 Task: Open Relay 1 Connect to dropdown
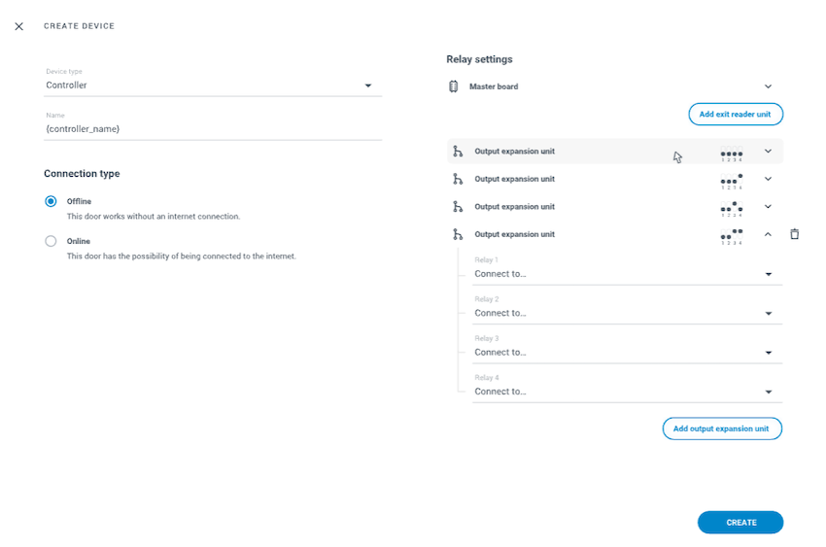click(628, 274)
